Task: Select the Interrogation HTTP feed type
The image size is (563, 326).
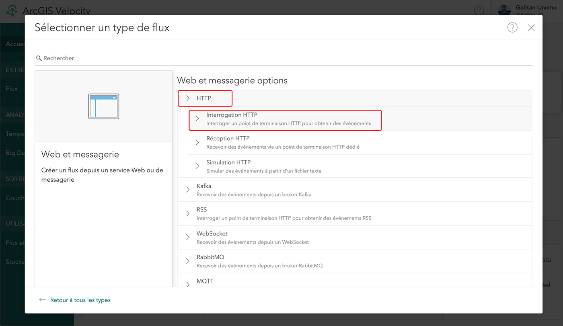Action: point(232,115)
